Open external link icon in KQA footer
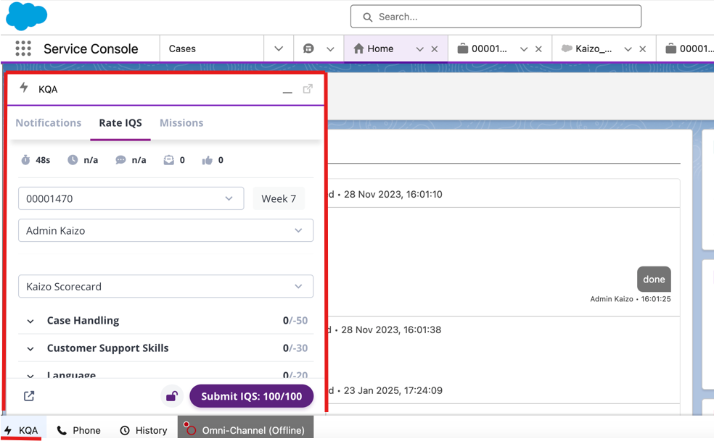 pyautogui.click(x=29, y=396)
